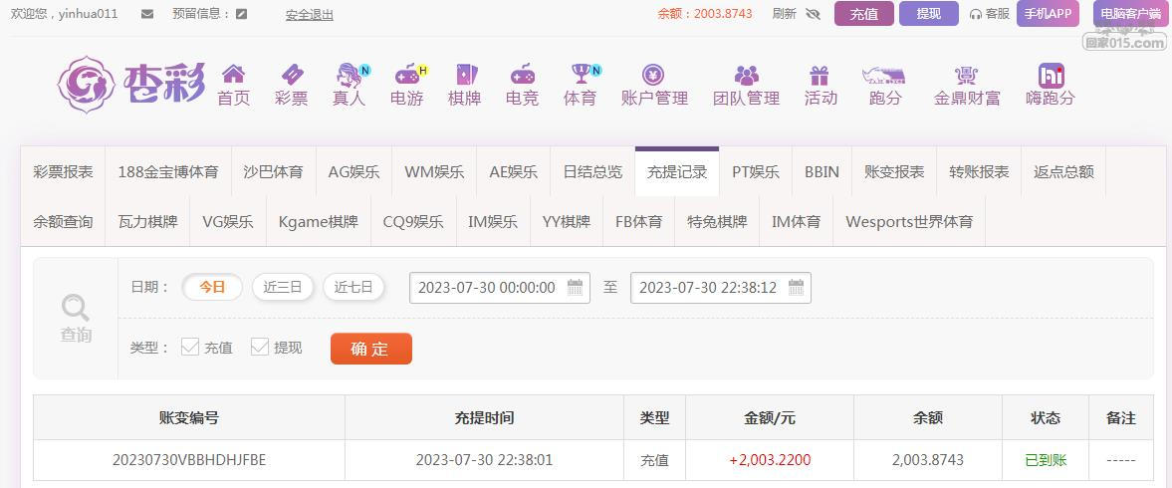Click the 账变编号 column header

(189, 417)
